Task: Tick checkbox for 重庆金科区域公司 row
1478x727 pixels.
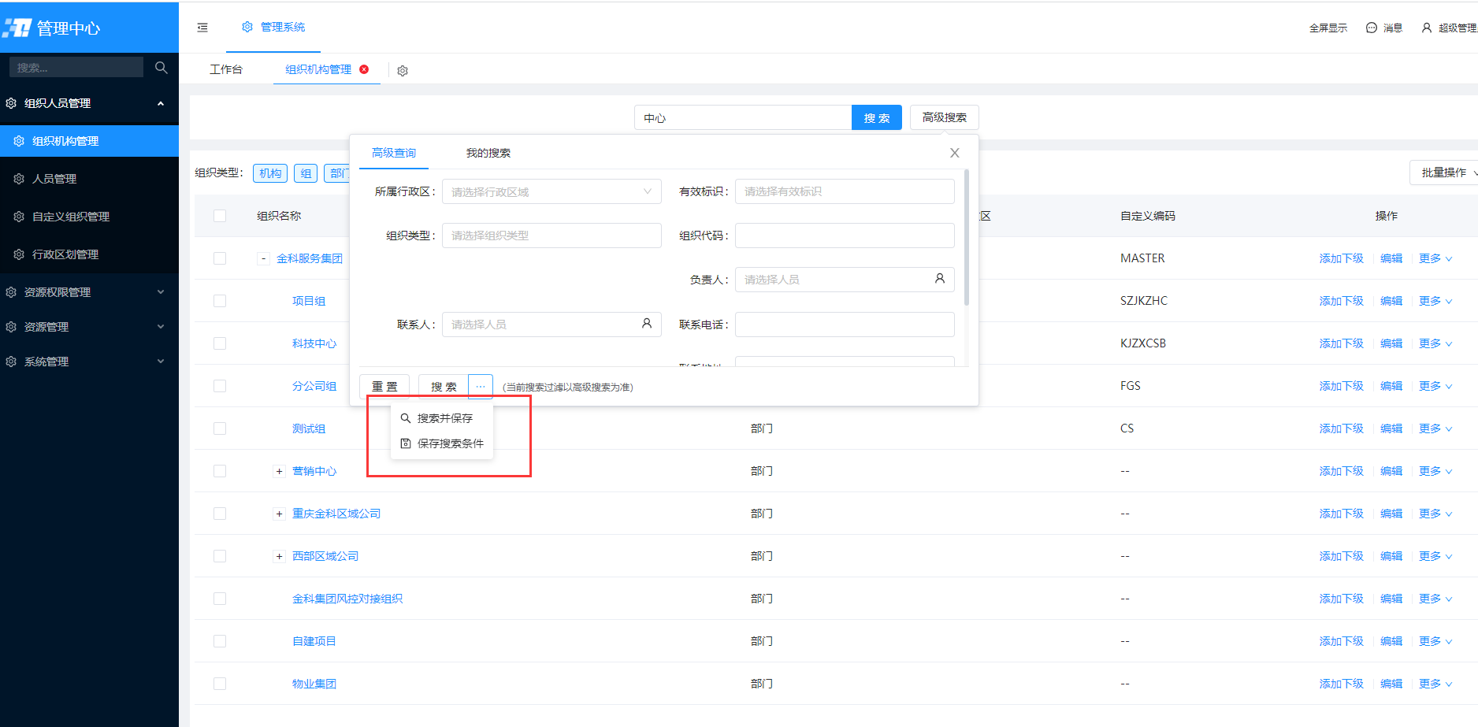Action: [220, 514]
